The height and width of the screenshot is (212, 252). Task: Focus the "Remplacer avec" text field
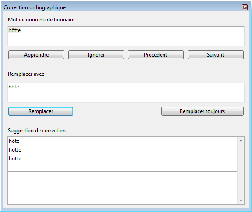click(x=126, y=93)
